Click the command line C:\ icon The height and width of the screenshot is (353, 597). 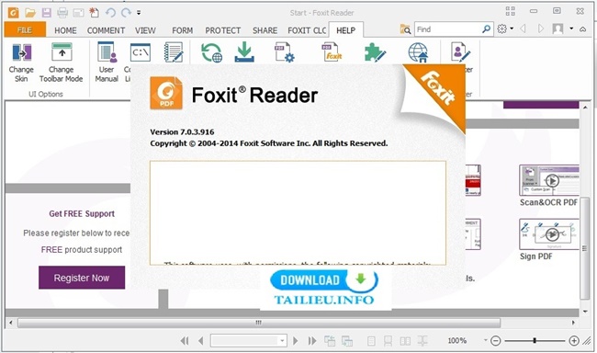141,52
